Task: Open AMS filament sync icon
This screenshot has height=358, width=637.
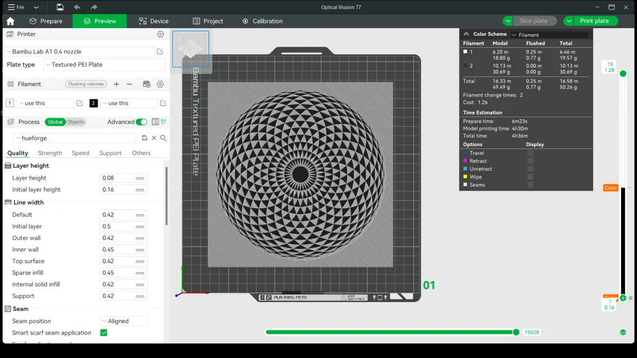Action: 147,84
